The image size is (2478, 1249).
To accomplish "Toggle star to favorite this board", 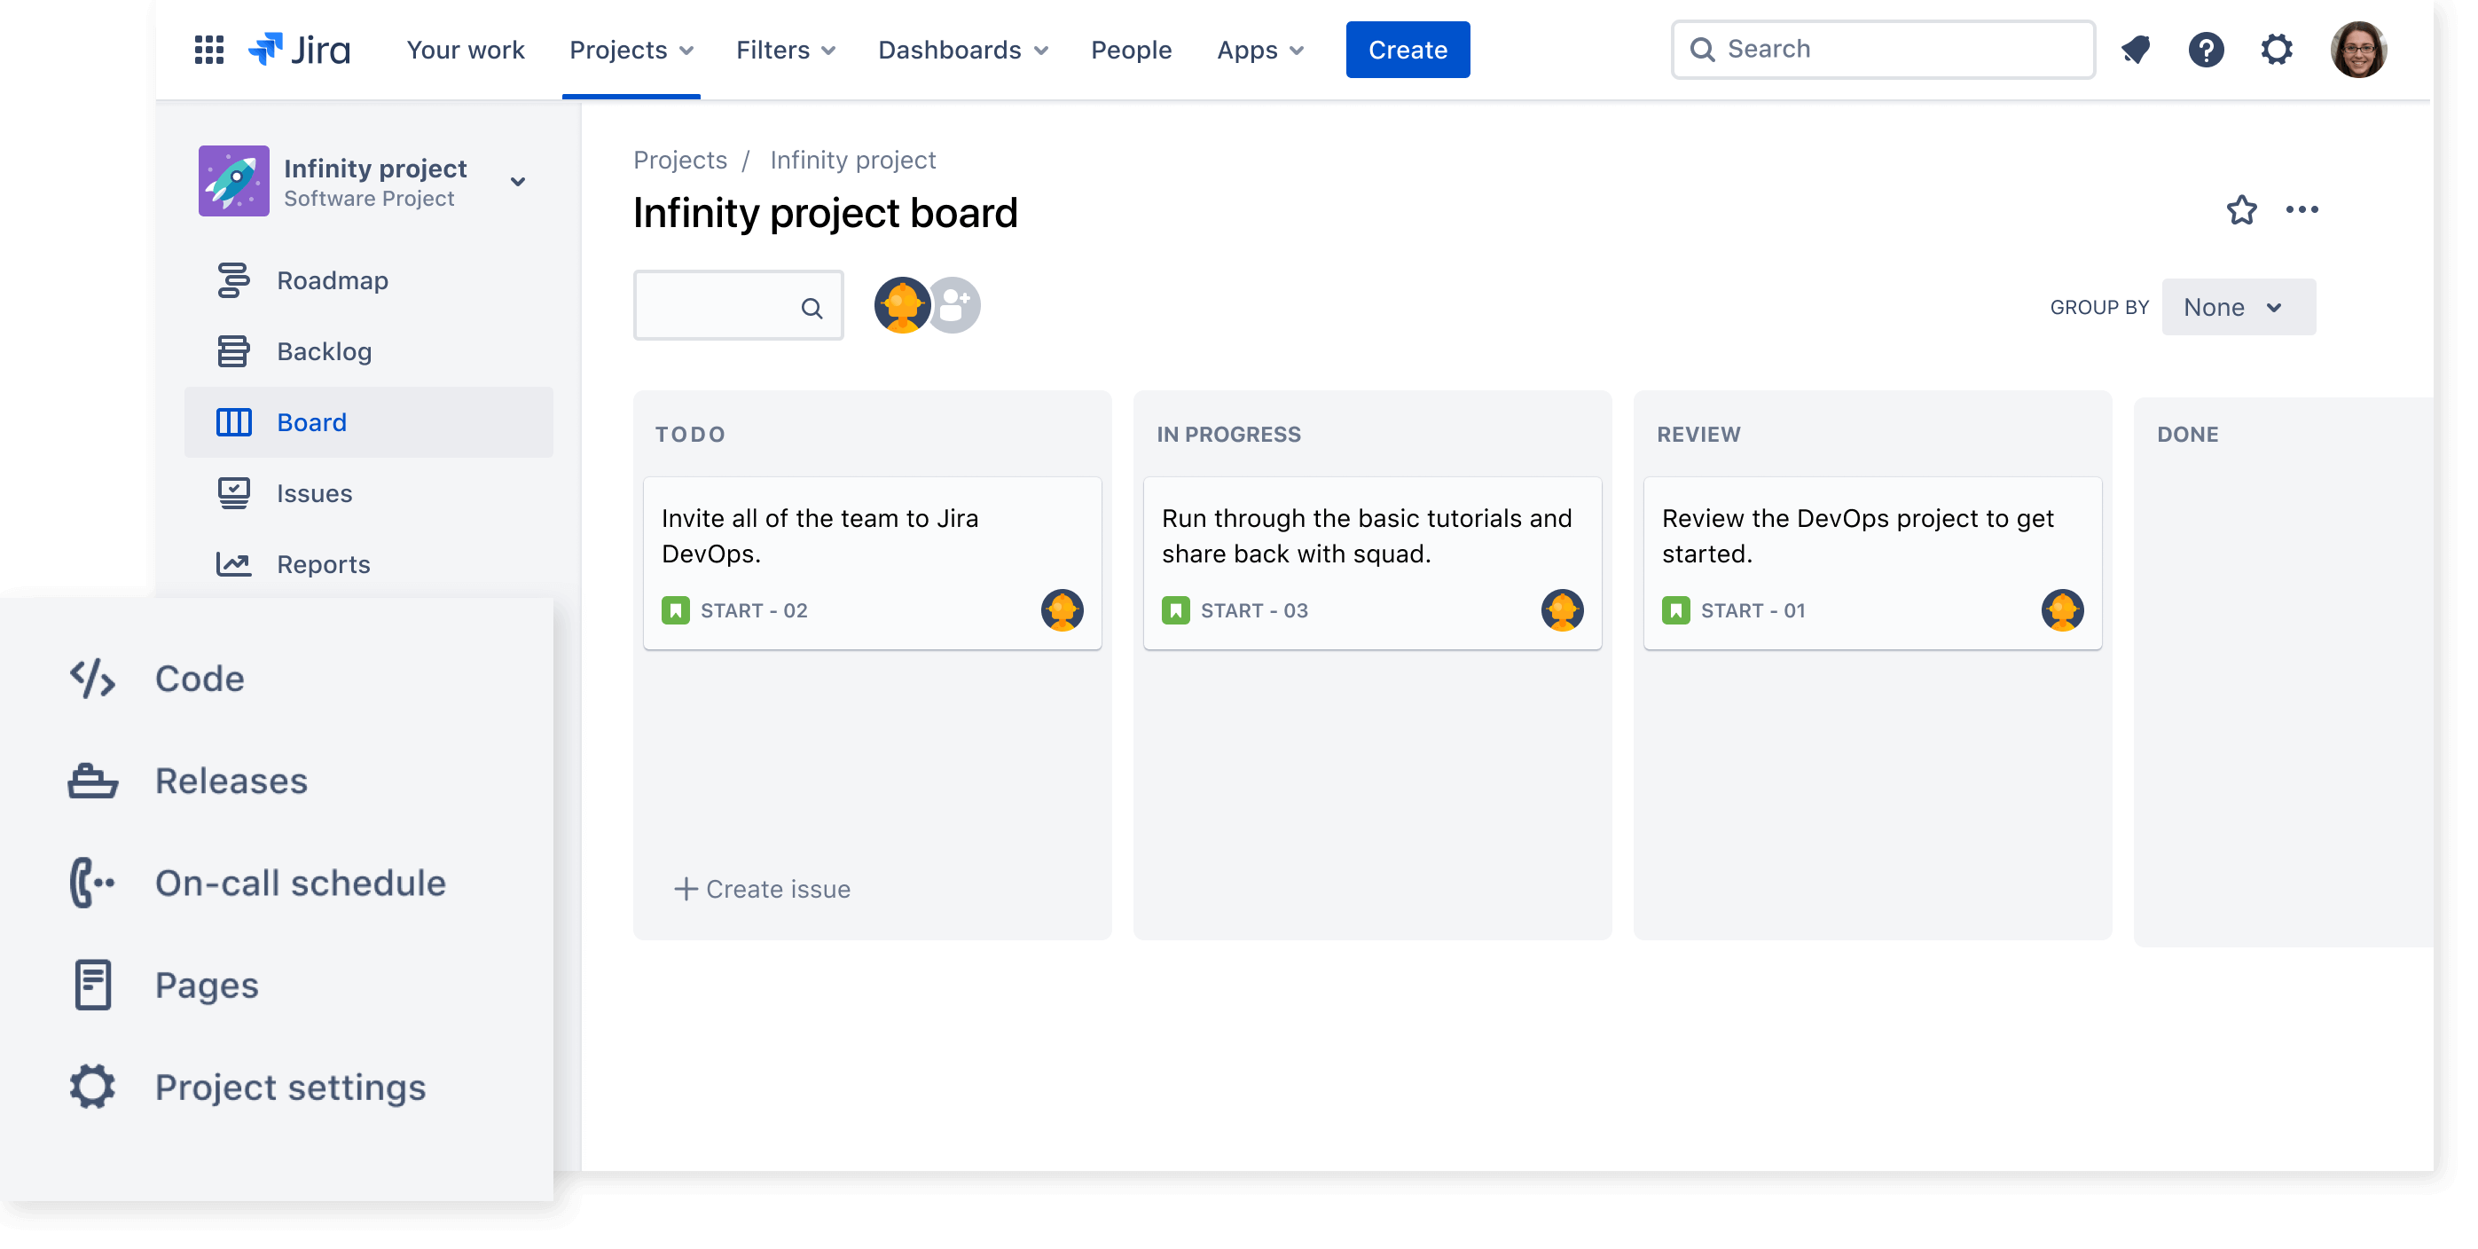I will pyautogui.click(x=2239, y=208).
